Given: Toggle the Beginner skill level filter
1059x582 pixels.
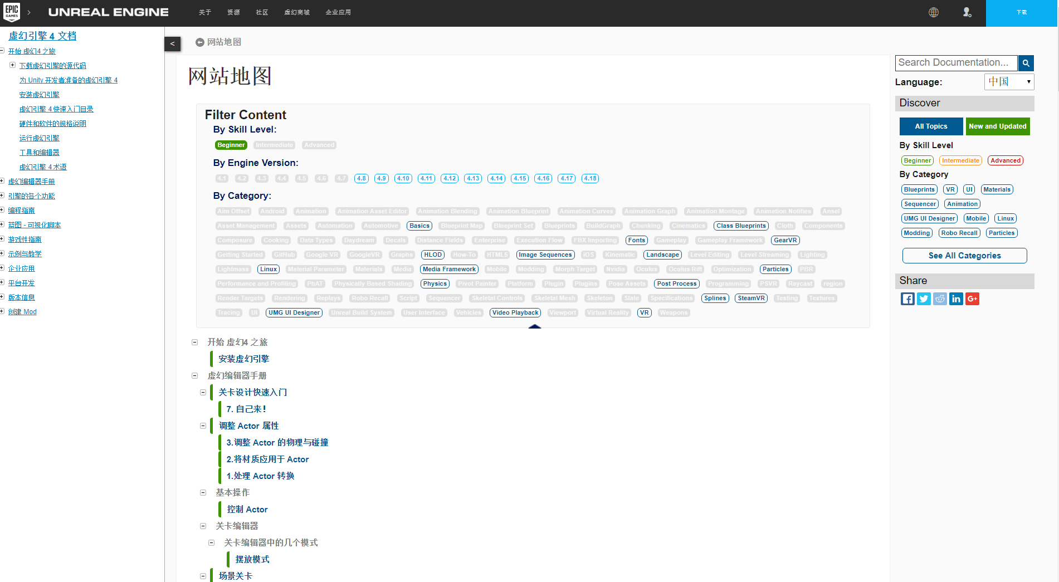Looking at the screenshot, I should click(x=231, y=145).
